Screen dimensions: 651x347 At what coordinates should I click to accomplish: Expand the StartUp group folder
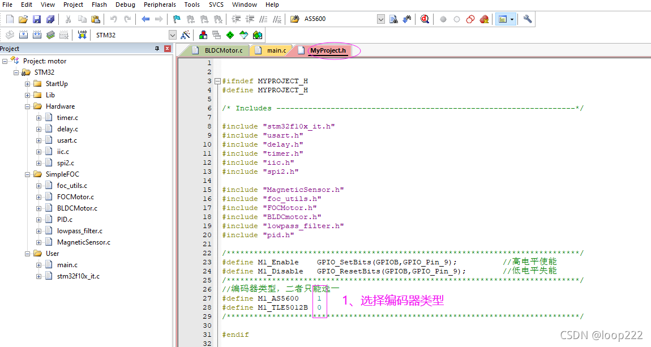pyautogui.click(x=27, y=83)
